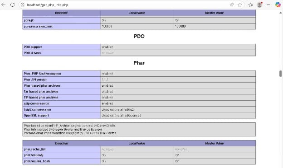The height and width of the screenshot is (168, 283).
Task: Click the browser back arrow
Action: pos(4,5)
